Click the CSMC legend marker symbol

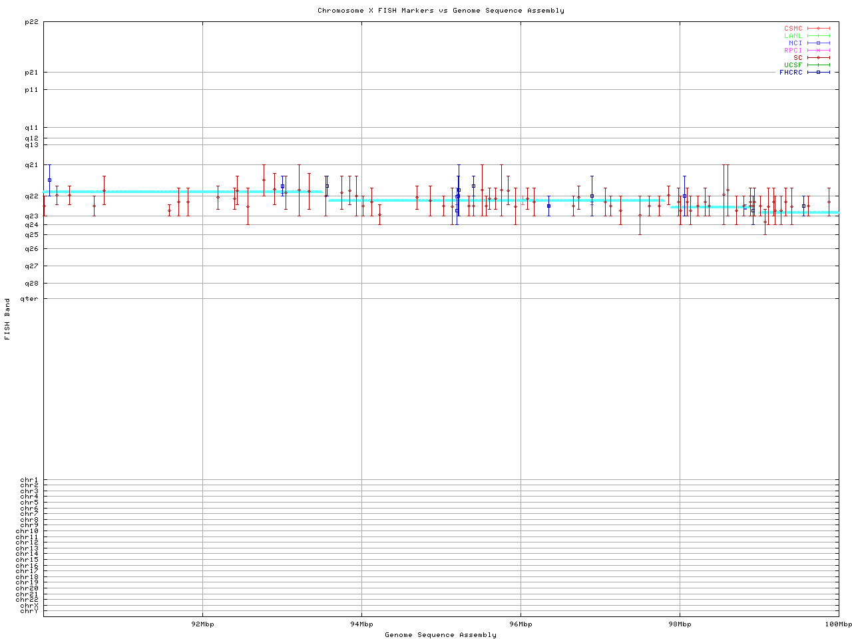pos(818,29)
